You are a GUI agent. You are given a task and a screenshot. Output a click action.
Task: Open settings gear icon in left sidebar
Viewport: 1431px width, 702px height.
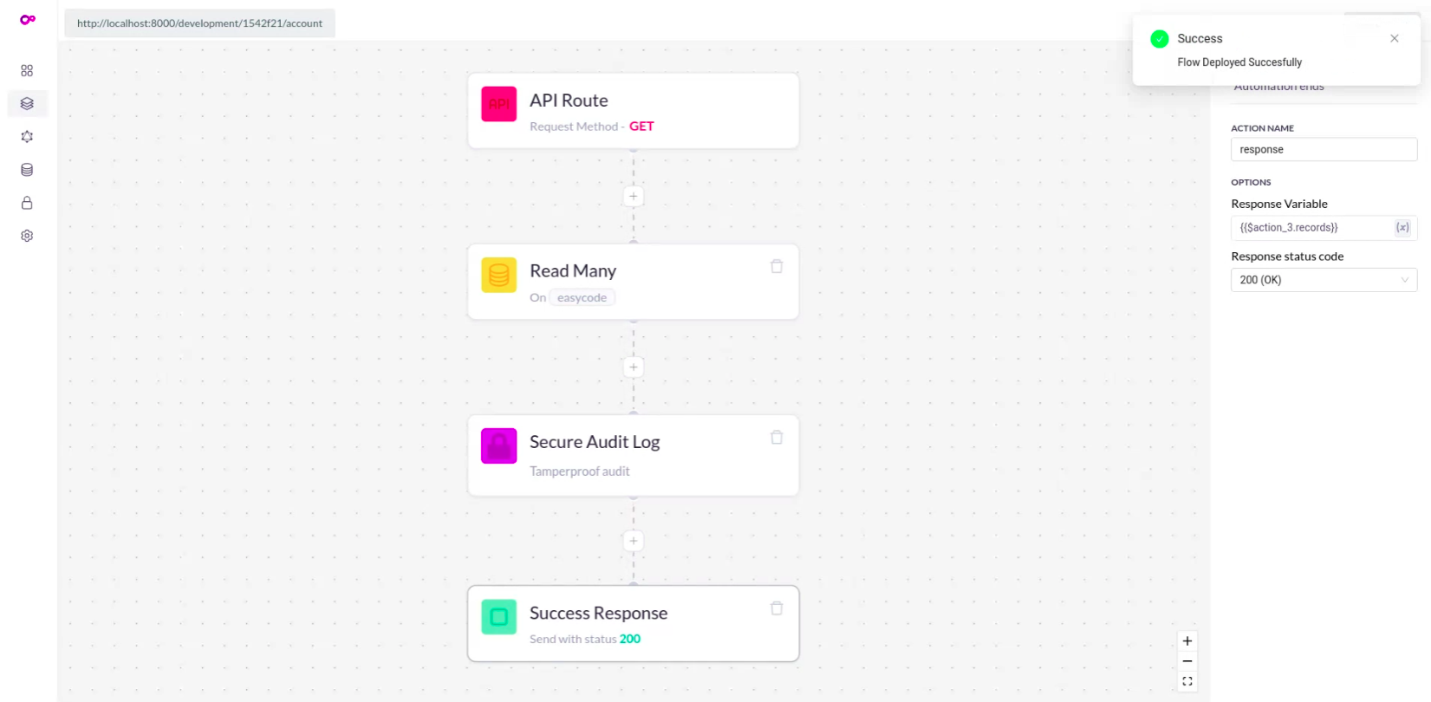(x=27, y=236)
